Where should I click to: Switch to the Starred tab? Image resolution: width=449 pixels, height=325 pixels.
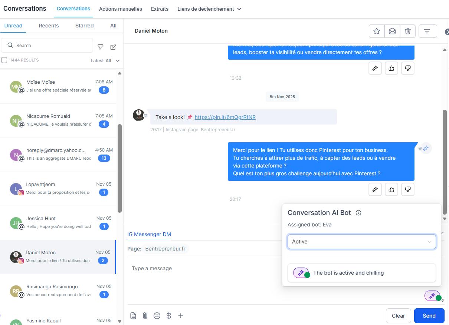click(84, 26)
